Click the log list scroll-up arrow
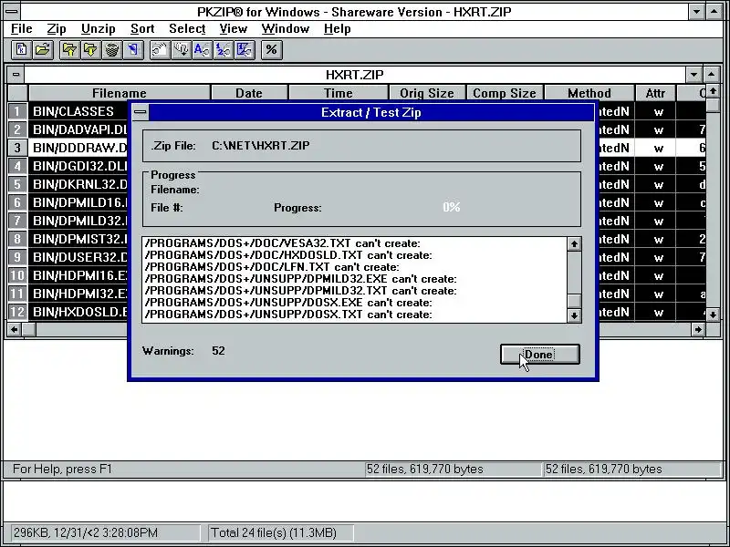This screenshot has height=547, width=730. click(574, 243)
